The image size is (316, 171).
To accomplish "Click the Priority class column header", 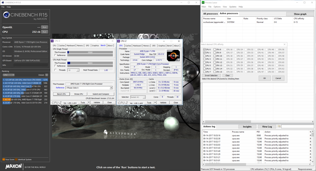I will point(264,19).
